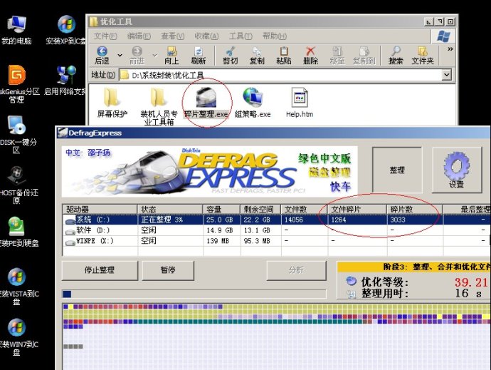
Task: Click 3033 fragment count cell
Action: 415,220
